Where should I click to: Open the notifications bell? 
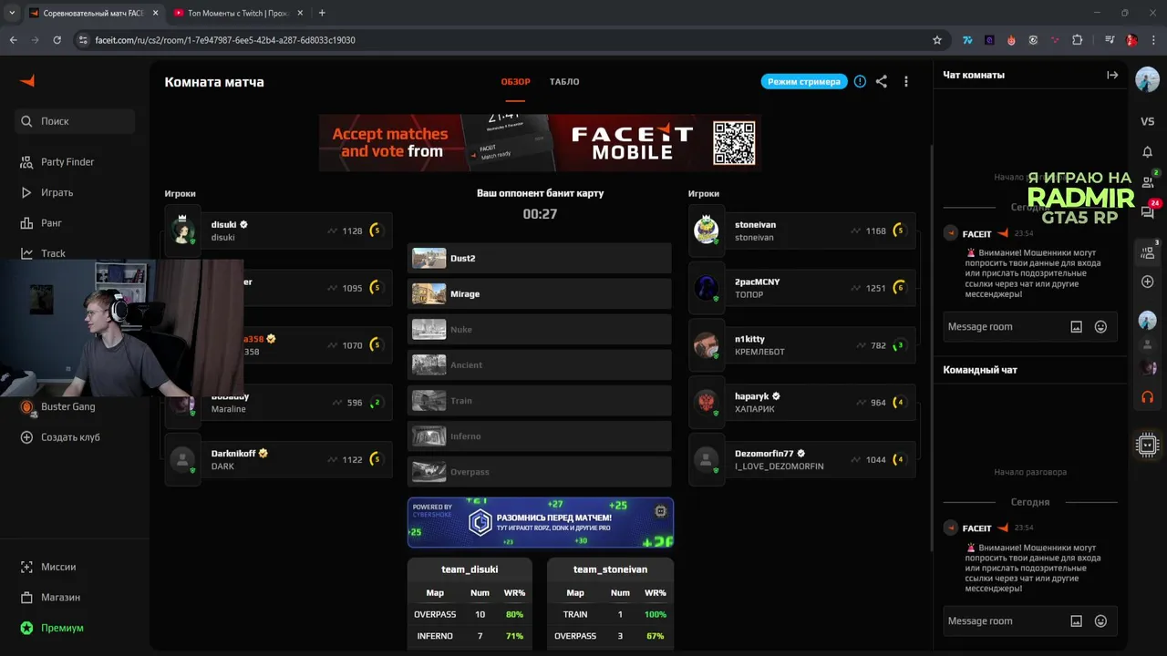coord(1147,152)
